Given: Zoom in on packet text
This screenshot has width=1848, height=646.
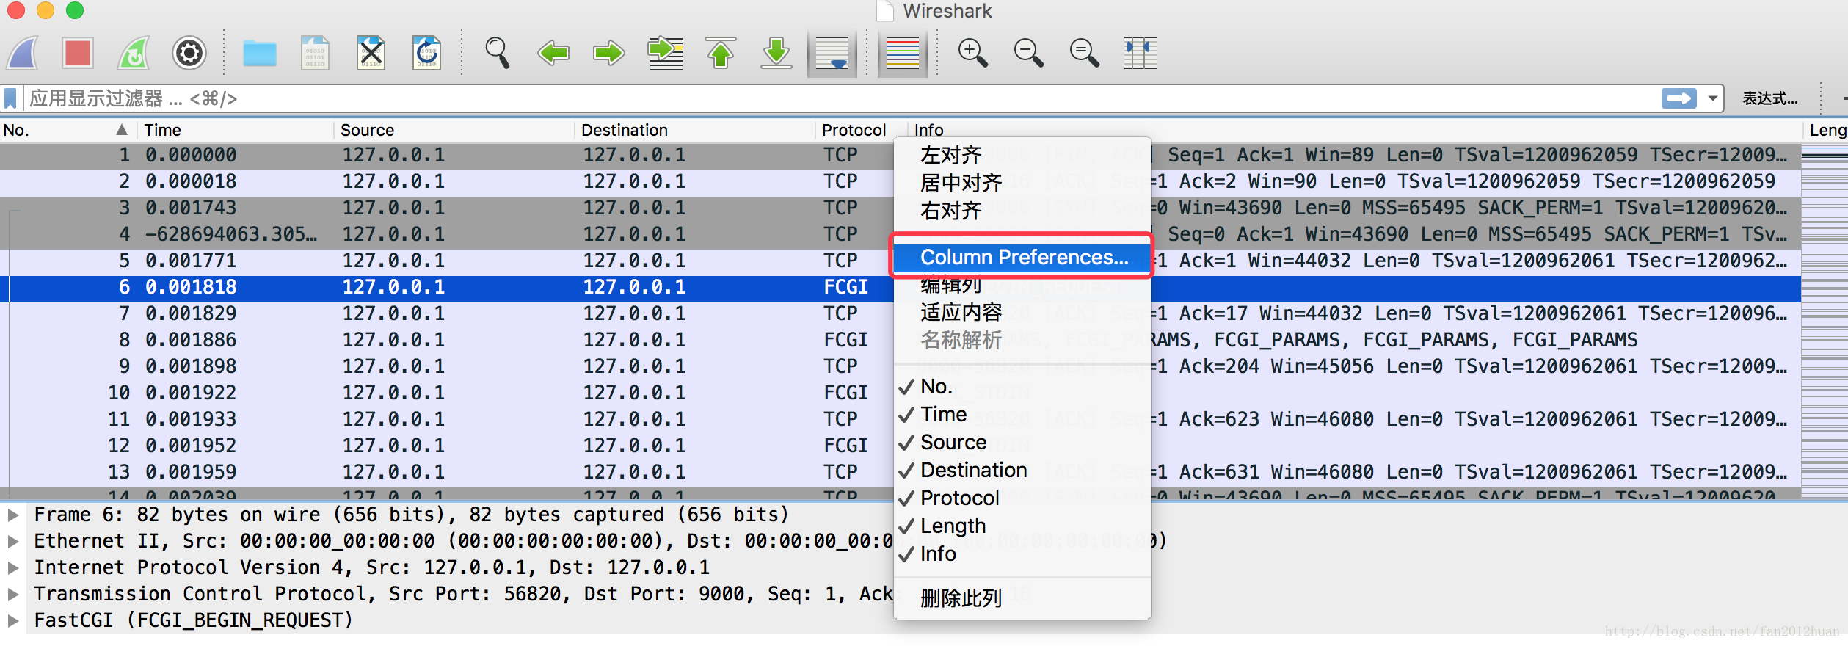Looking at the screenshot, I should [973, 53].
